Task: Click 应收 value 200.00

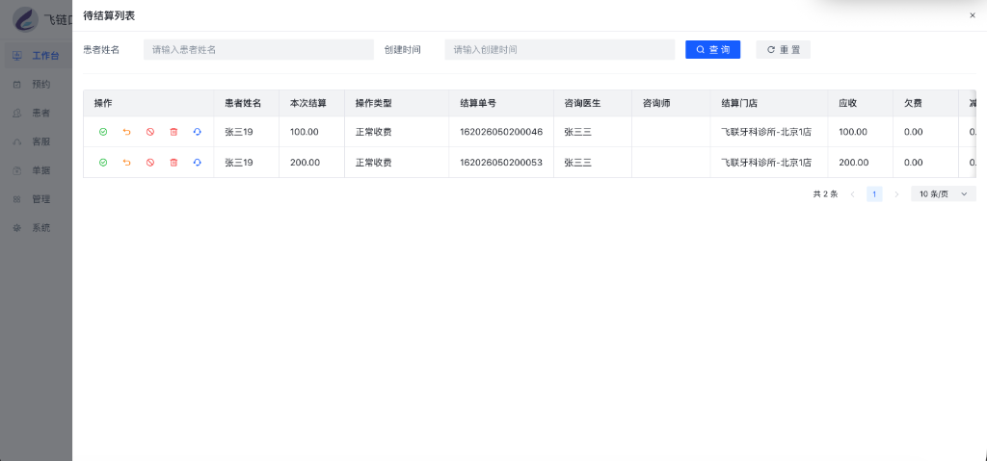Action: click(x=854, y=163)
